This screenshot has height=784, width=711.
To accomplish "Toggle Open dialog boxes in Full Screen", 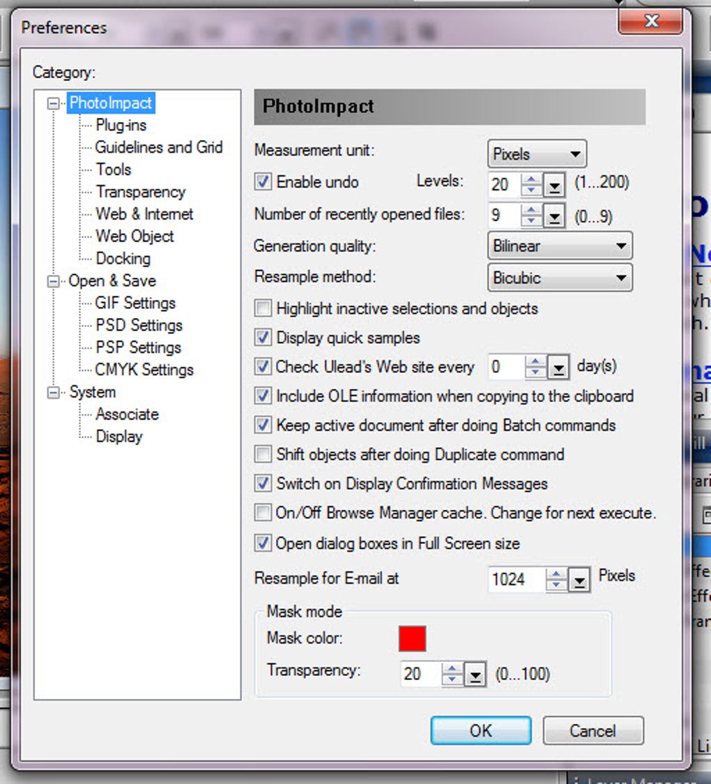I will pos(263,543).
